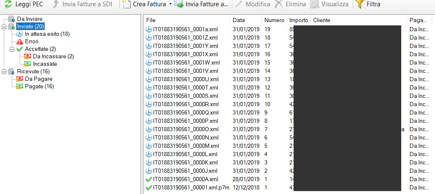Screen dimensions: 435x194
Task: Click the Visualizza preview button
Action: click(329, 4)
